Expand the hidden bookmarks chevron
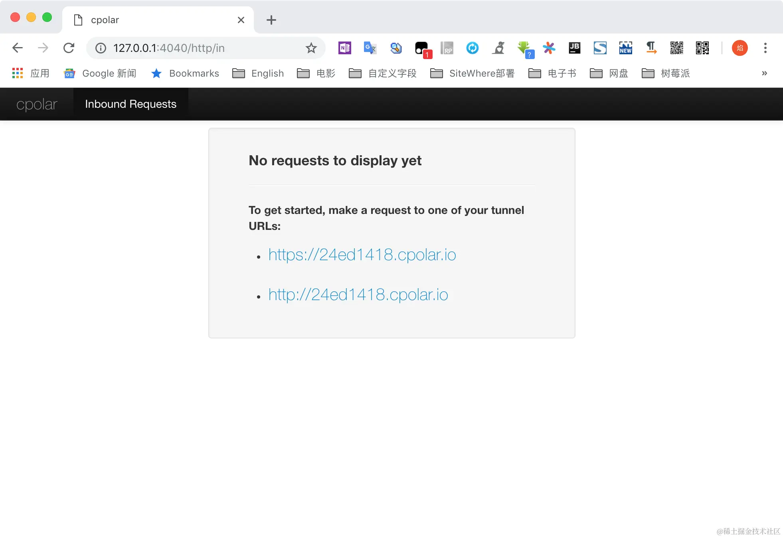The height and width of the screenshot is (538, 783). 764,73
